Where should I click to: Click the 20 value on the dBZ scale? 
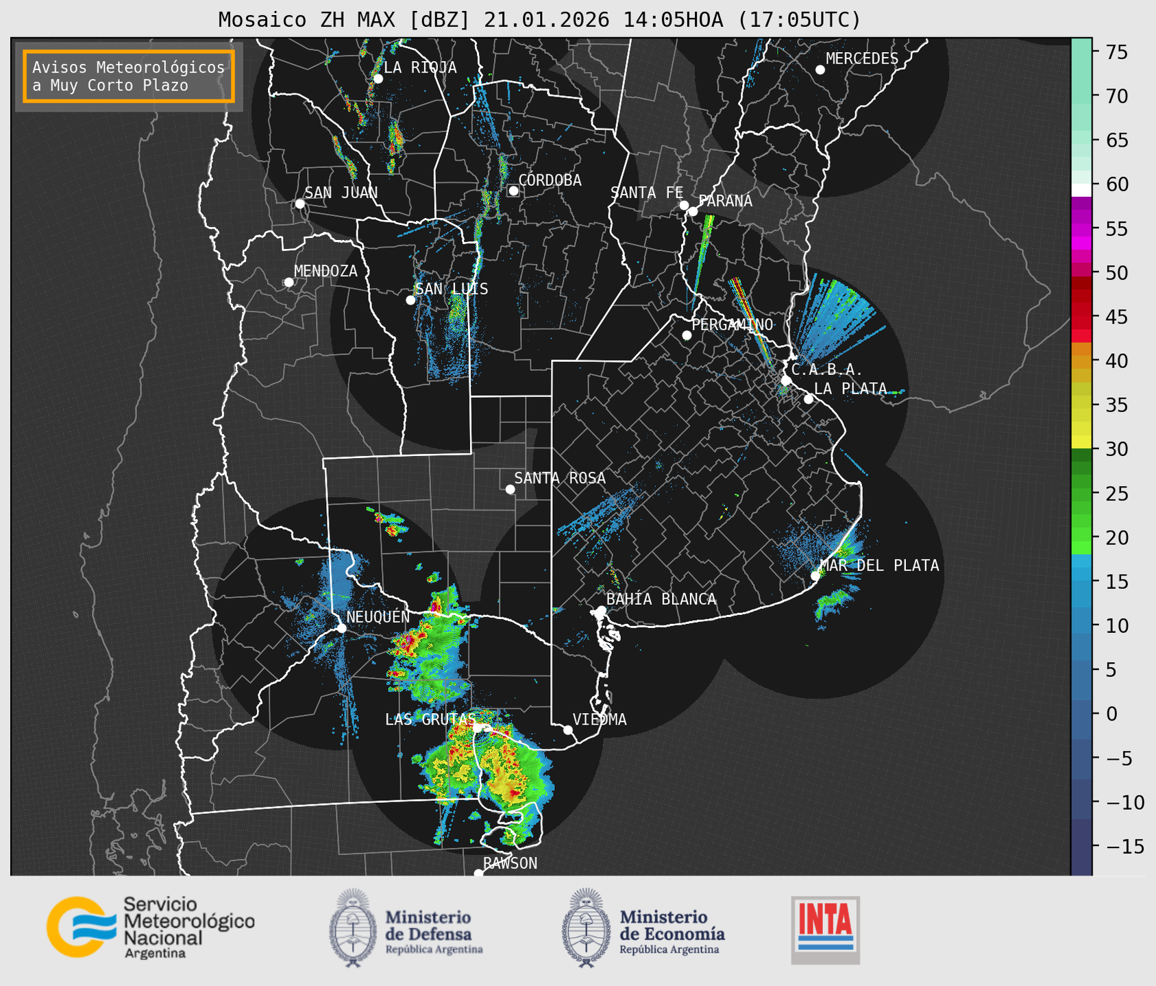click(x=1117, y=538)
